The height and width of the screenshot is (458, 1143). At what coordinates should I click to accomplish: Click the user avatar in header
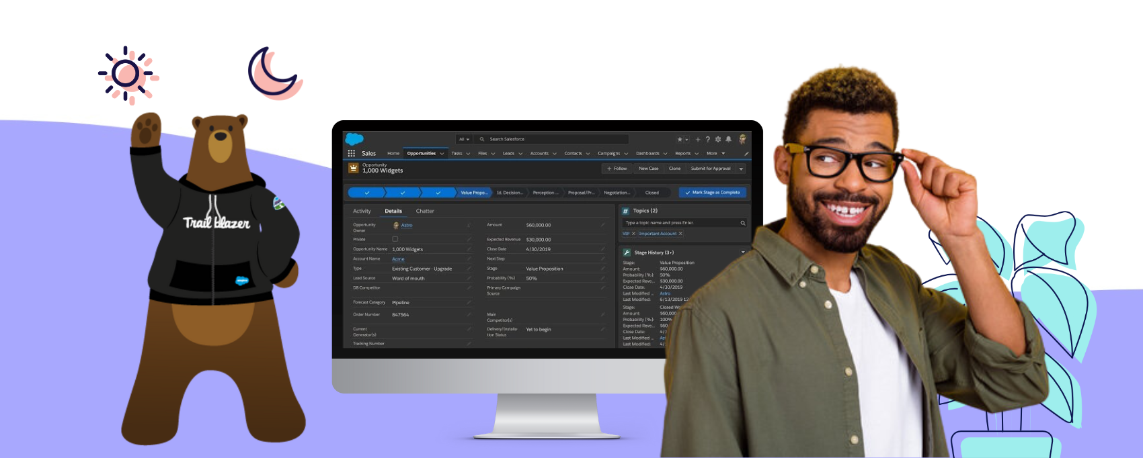pos(742,139)
